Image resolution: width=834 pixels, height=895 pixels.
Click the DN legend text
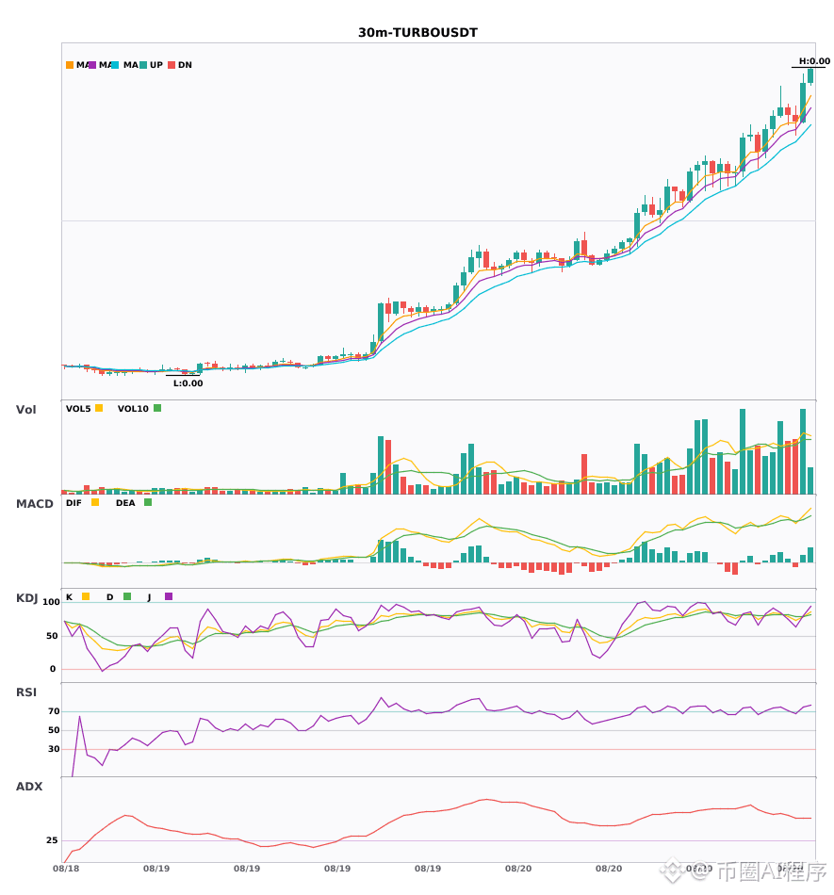pyautogui.click(x=185, y=65)
